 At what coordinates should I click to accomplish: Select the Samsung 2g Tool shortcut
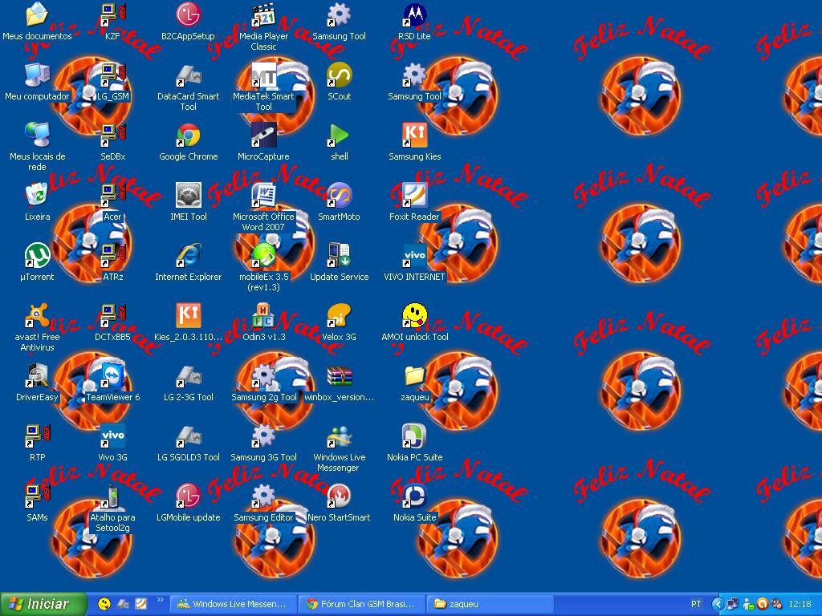(x=263, y=377)
